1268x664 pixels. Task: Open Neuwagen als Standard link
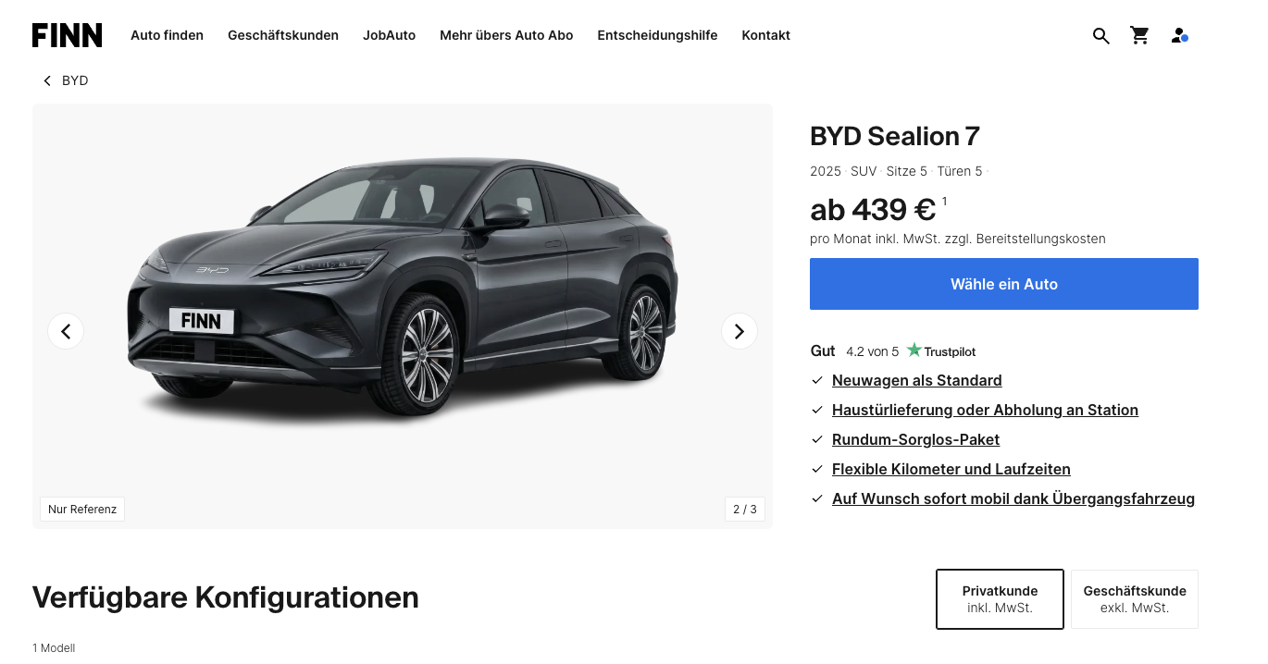pos(916,380)
